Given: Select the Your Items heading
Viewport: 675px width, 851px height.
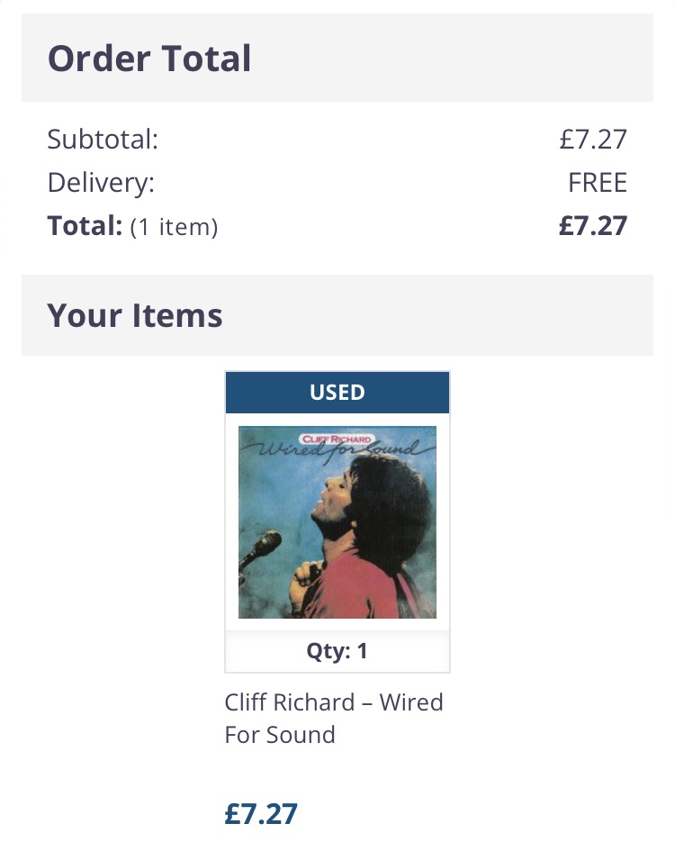Looking at the screenshot, I should pyautogui.click(x=135, y=315).
